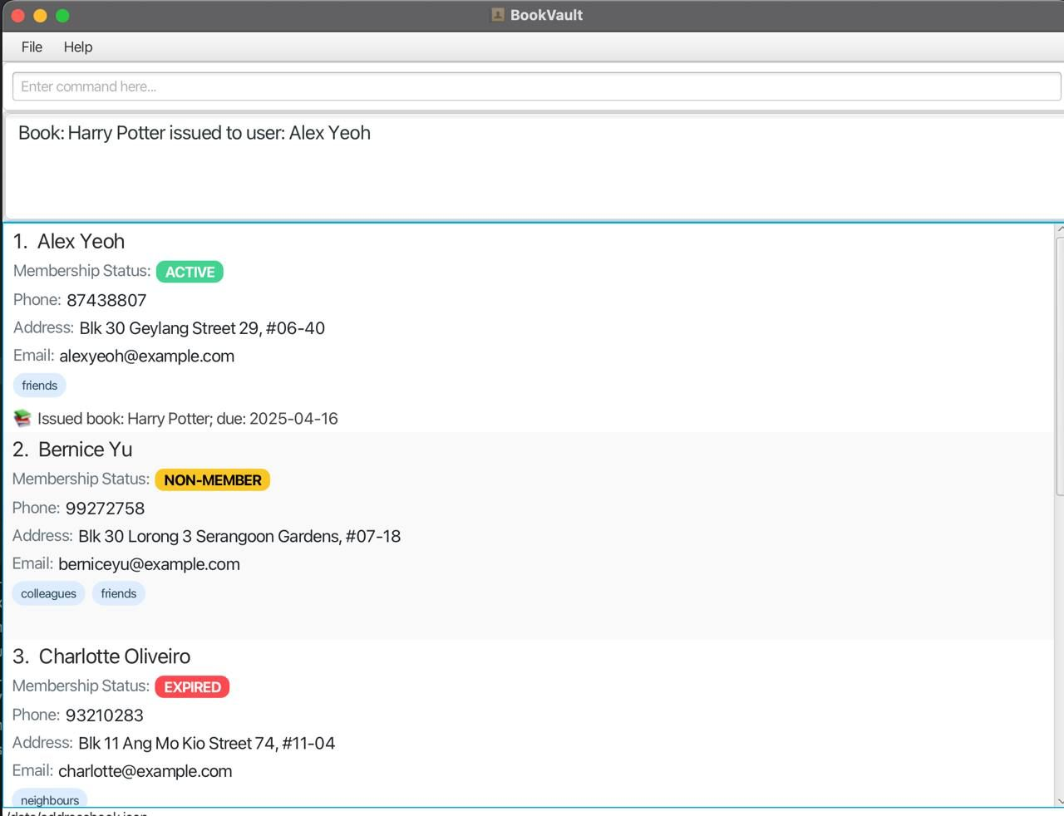This screenshot has width=1064, height=816.
Task: Click the vertical scrollbar thumb
Action: [1059, 366]
